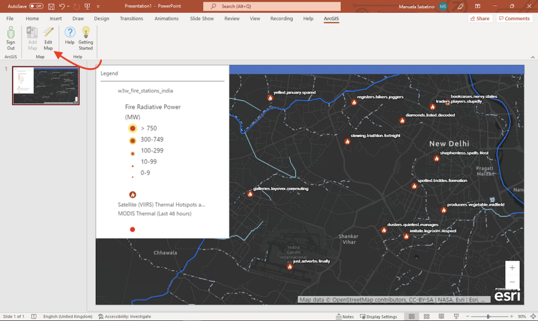Switch to Reading View icon
Viewport: 538px width, 321px height.
click(441, 317)
